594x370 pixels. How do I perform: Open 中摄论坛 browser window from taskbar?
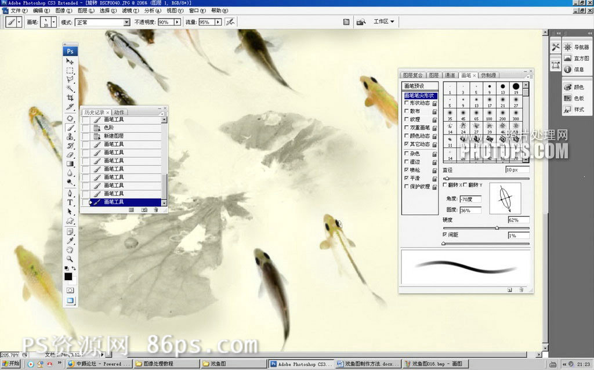[x=99, y=364]
